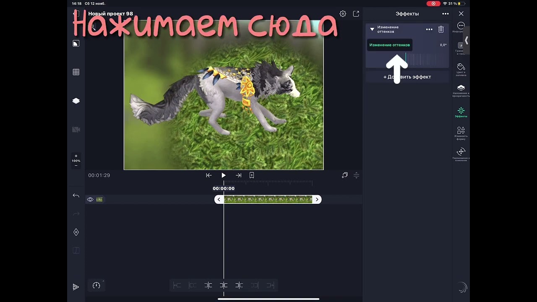The width and height of the screenshot is (537, 302).
Task: Jump to the previous edit point
Action: 209,175
